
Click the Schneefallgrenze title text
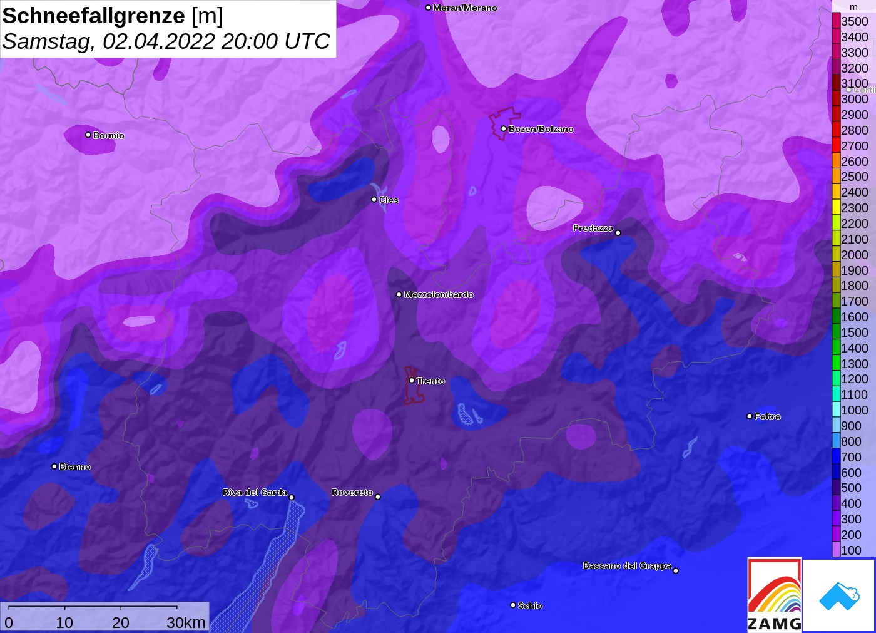[x=94, y=16]
